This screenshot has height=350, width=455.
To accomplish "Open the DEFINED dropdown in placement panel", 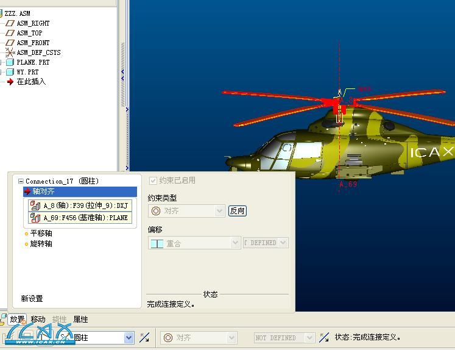I will [283, 243].
